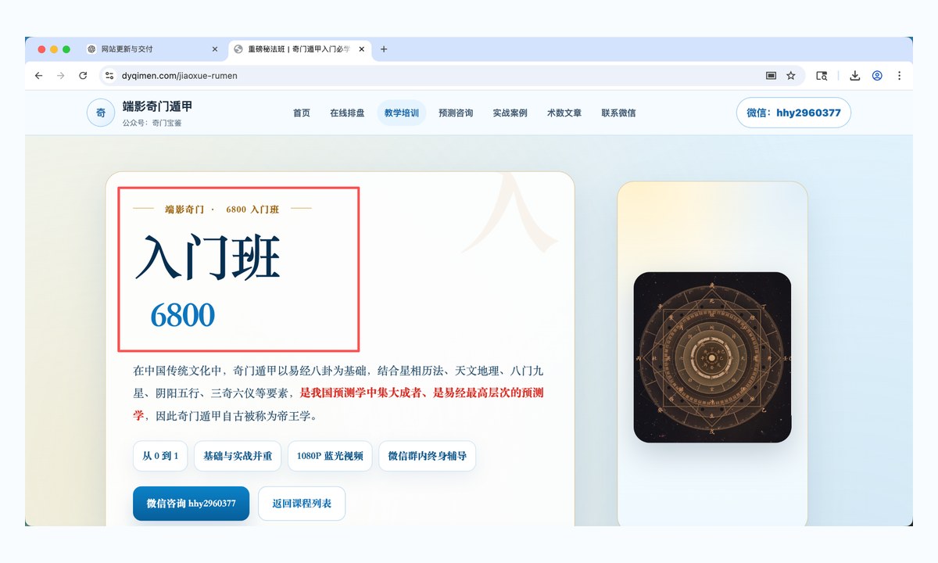Click the blue 微信咨询 hhy2960377 button
The height and width of the screenshot is (563, 938).
coord(191,504)
